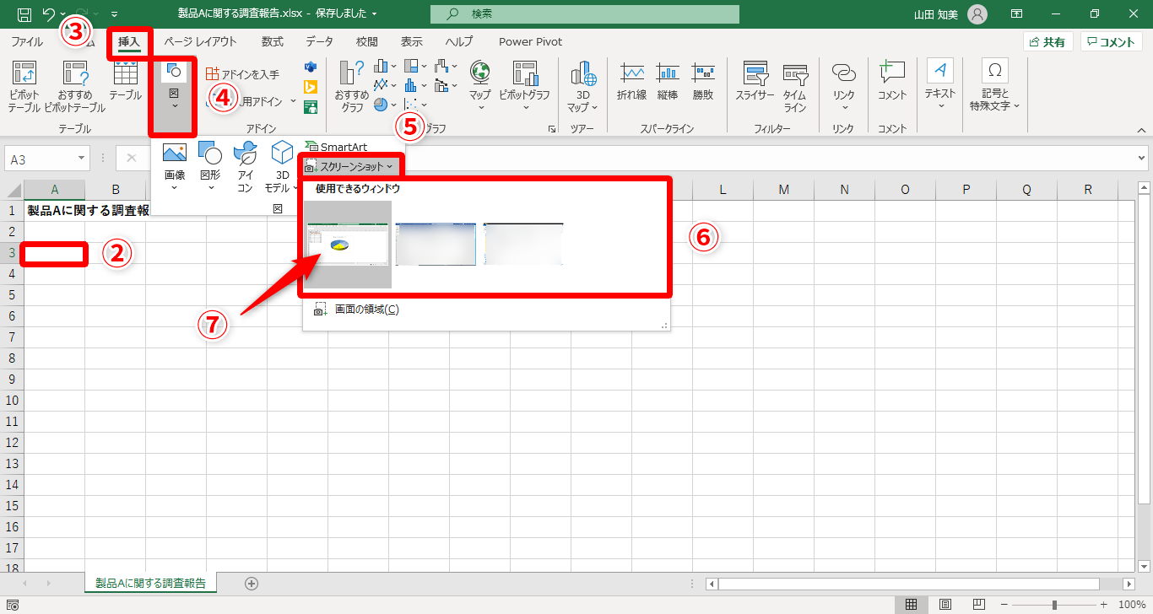
Task: Insert a table with the テーブル button
Action: (126, 82)
